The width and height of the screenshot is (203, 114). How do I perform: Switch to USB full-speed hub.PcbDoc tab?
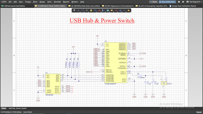pyautogui.click(x=13, y=6)
